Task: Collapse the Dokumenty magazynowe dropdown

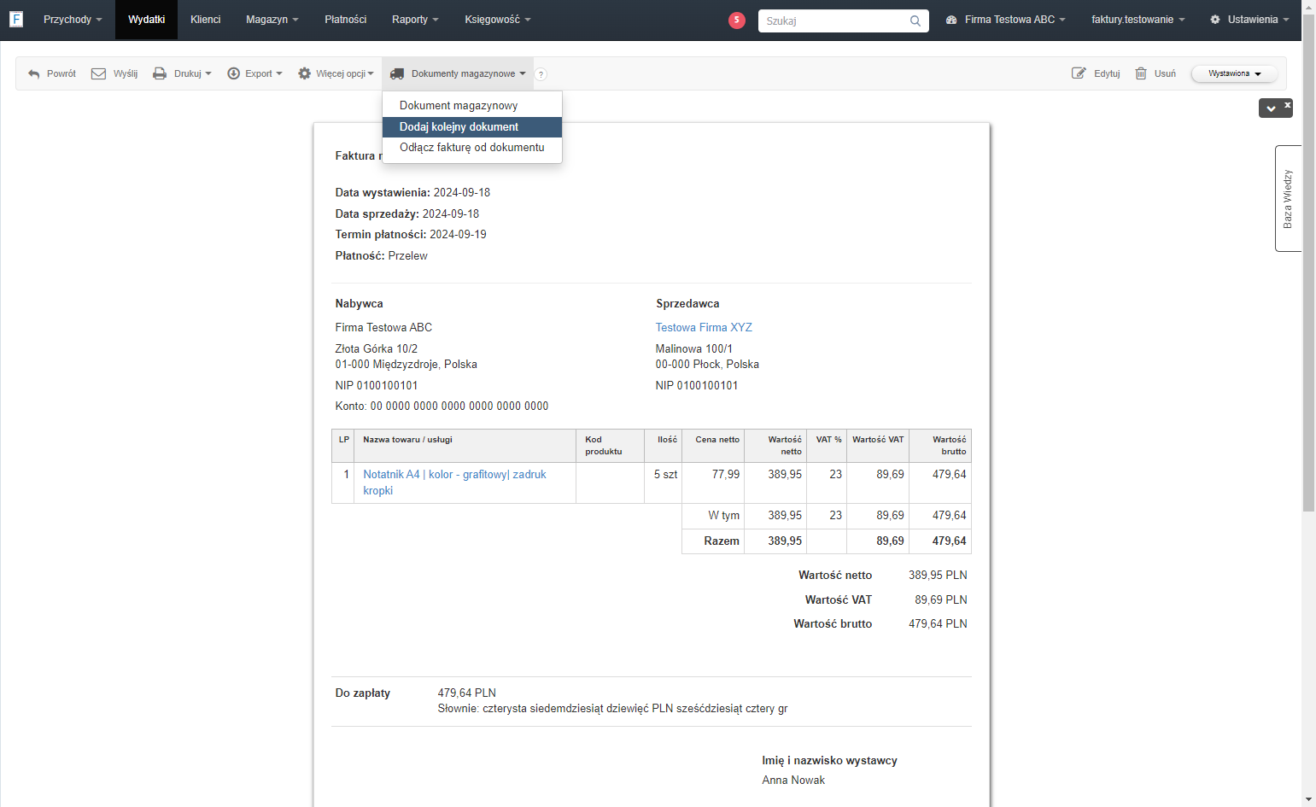Action: tap(458, 73)
